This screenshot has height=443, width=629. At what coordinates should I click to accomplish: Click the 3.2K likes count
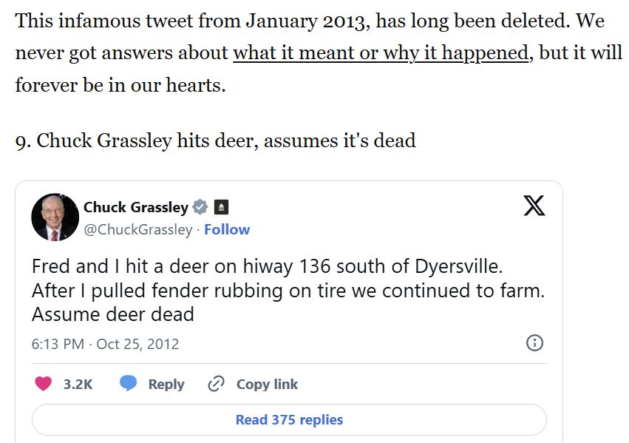pos(78,384)
